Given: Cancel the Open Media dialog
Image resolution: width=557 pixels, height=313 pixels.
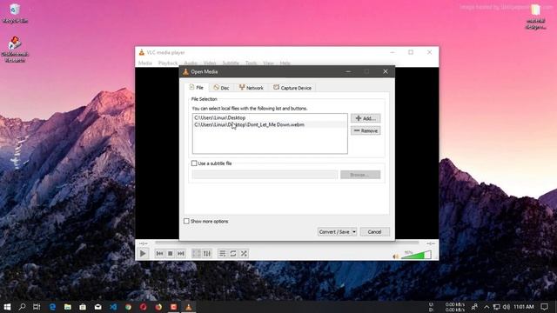Looking at the screenshot, I should pyautogui.click(x=375, y=232).
